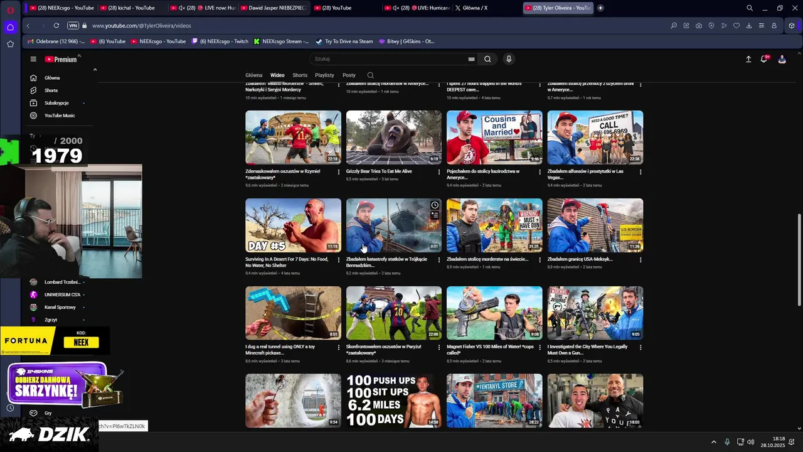Open the address bar search magnifier icon
Image resolution: width=803 pixels, height=452 pixels.
click(674, 26)
